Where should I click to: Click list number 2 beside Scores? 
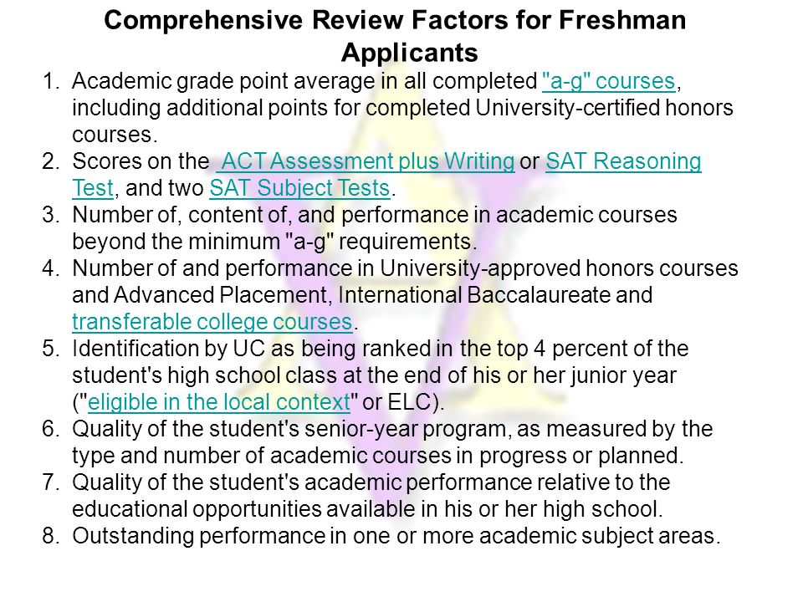(x=51, y=161)
